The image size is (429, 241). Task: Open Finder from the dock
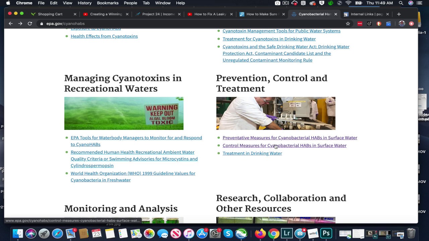(x=18, y=233)
